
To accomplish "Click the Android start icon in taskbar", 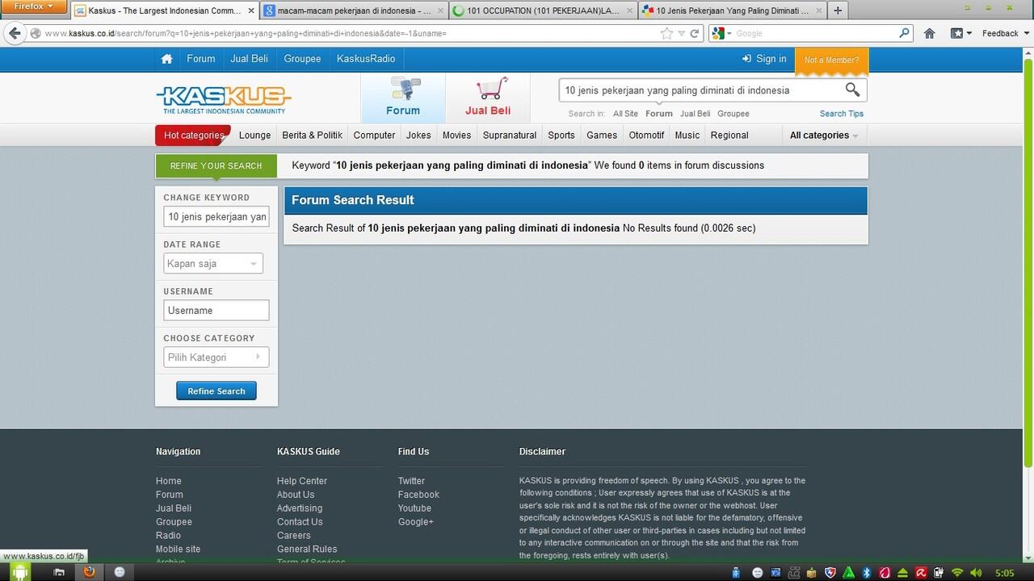I will pyautogui.click(x=19, y=571).
